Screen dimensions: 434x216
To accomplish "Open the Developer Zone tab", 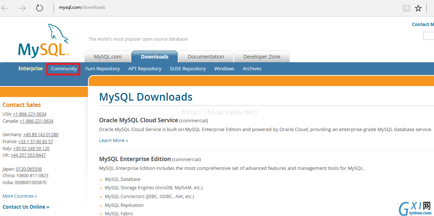I will pyautogui.click(x=262, y=57).
